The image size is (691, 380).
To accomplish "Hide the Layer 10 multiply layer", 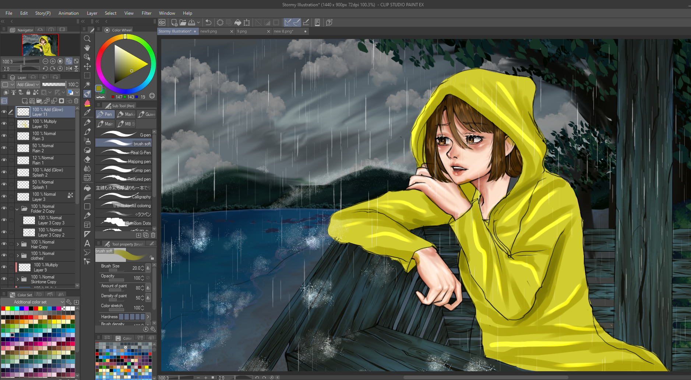I will pyautogui.click(x=4, y=124).
